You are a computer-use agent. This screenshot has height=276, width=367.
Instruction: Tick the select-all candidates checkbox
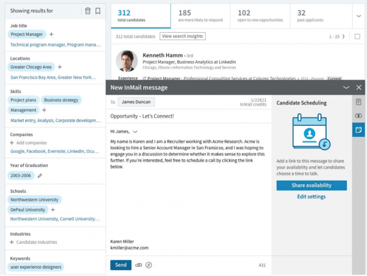[357, 36]
